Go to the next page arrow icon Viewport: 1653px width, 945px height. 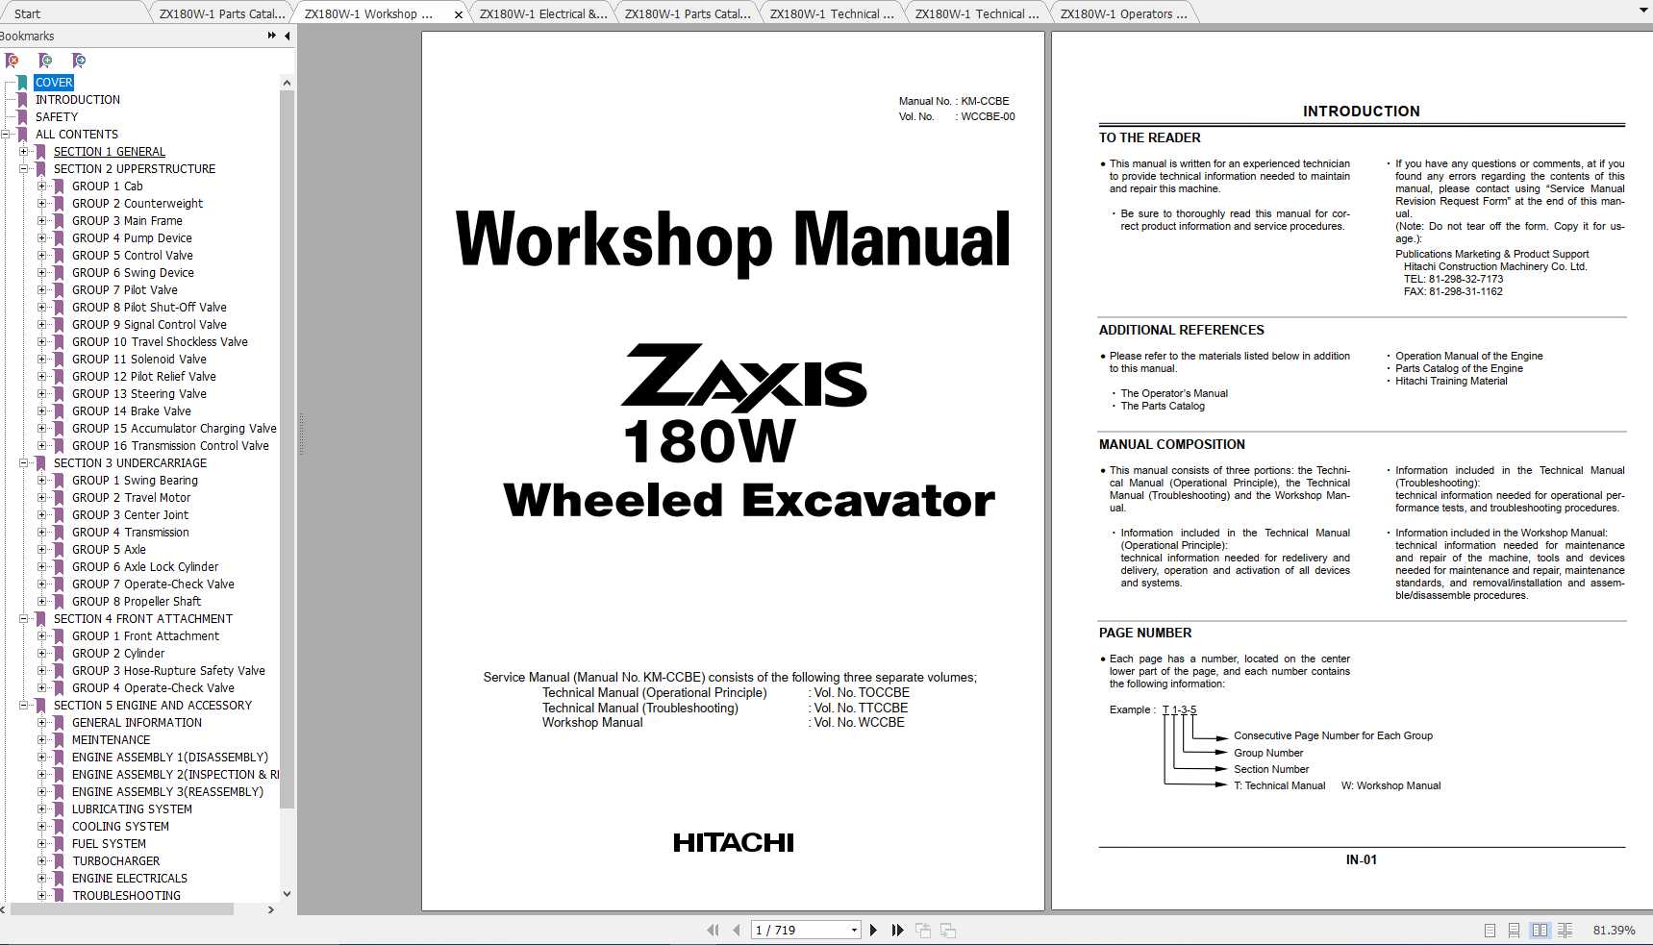point(873,930)
